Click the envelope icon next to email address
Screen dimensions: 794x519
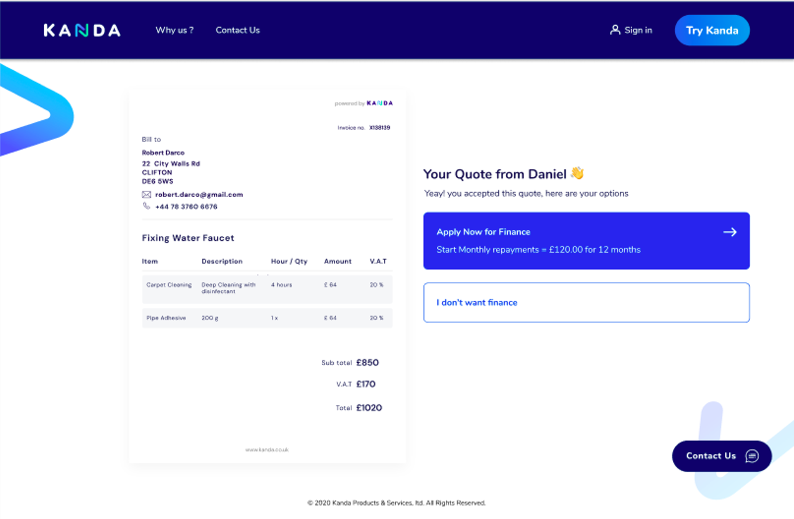click(x=146, y=194)
